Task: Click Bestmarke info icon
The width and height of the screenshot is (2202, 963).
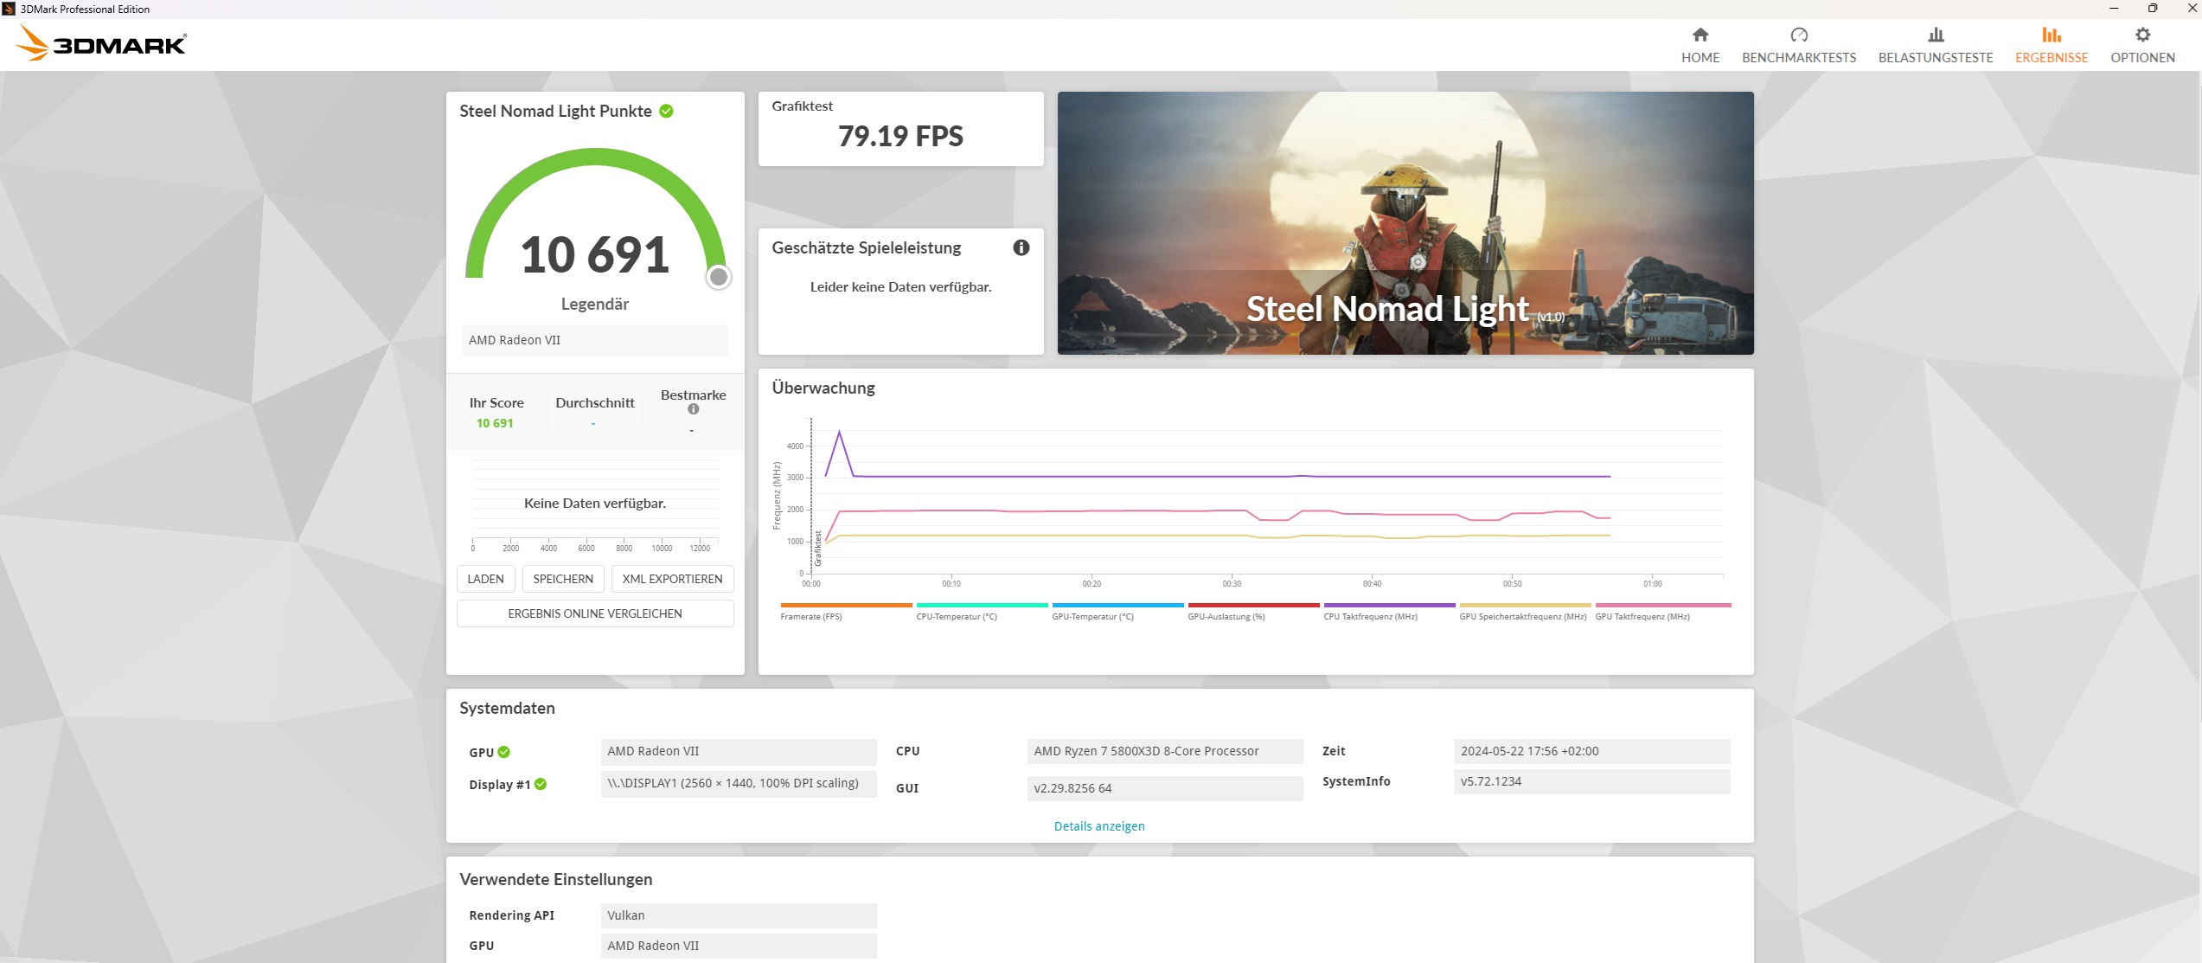Action: [x=693, y=409]
